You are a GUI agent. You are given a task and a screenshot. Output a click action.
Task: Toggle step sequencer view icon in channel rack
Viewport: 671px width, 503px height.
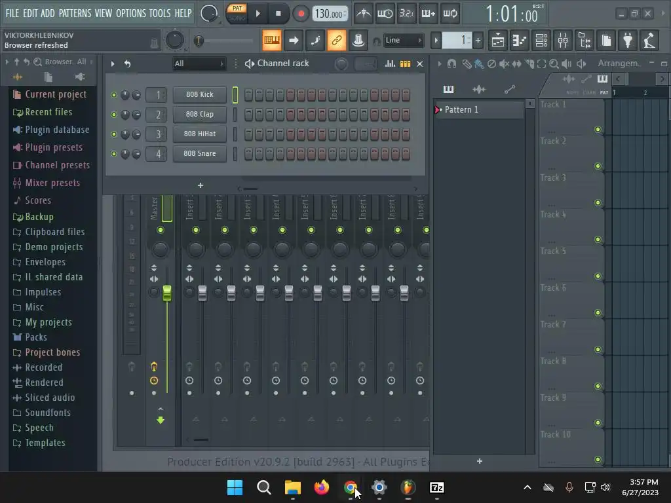(x=405, y=64)
